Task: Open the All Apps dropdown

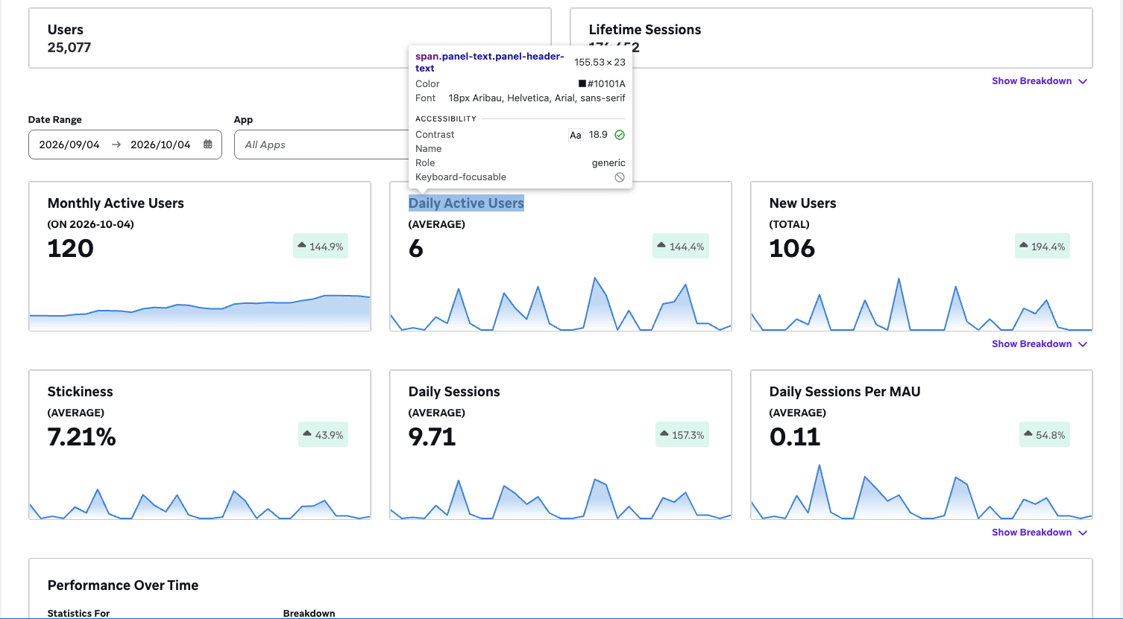Action: (x=321, y=145)
